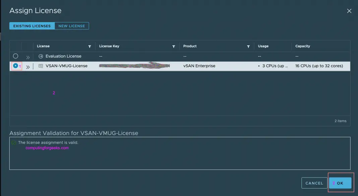Open the License column filter

pyautogui.click(x=89, y=46)
